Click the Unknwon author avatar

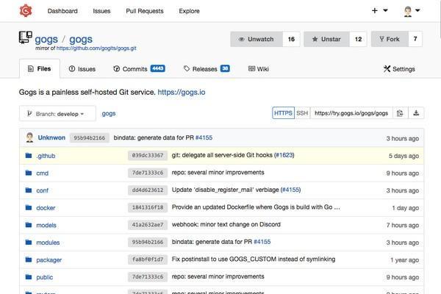pyautogui.click(x=29, y=137)
